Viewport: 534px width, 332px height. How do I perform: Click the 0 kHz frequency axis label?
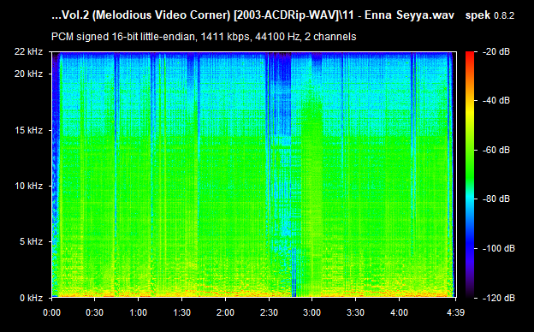tap(31, 298)
